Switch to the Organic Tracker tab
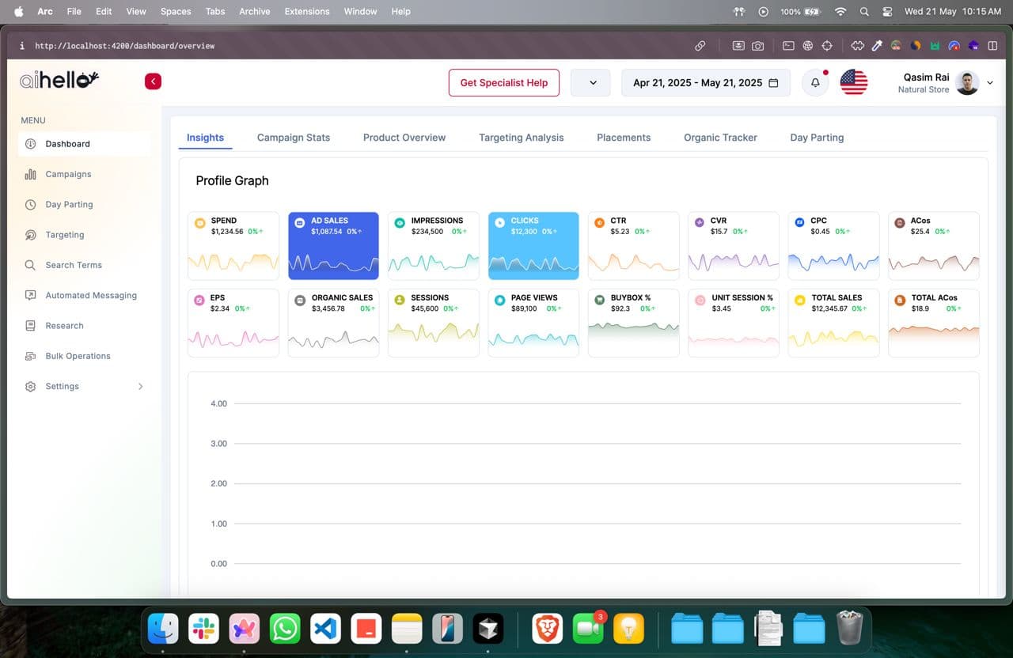Screen dimensions: 1013x658 [720, 138]
